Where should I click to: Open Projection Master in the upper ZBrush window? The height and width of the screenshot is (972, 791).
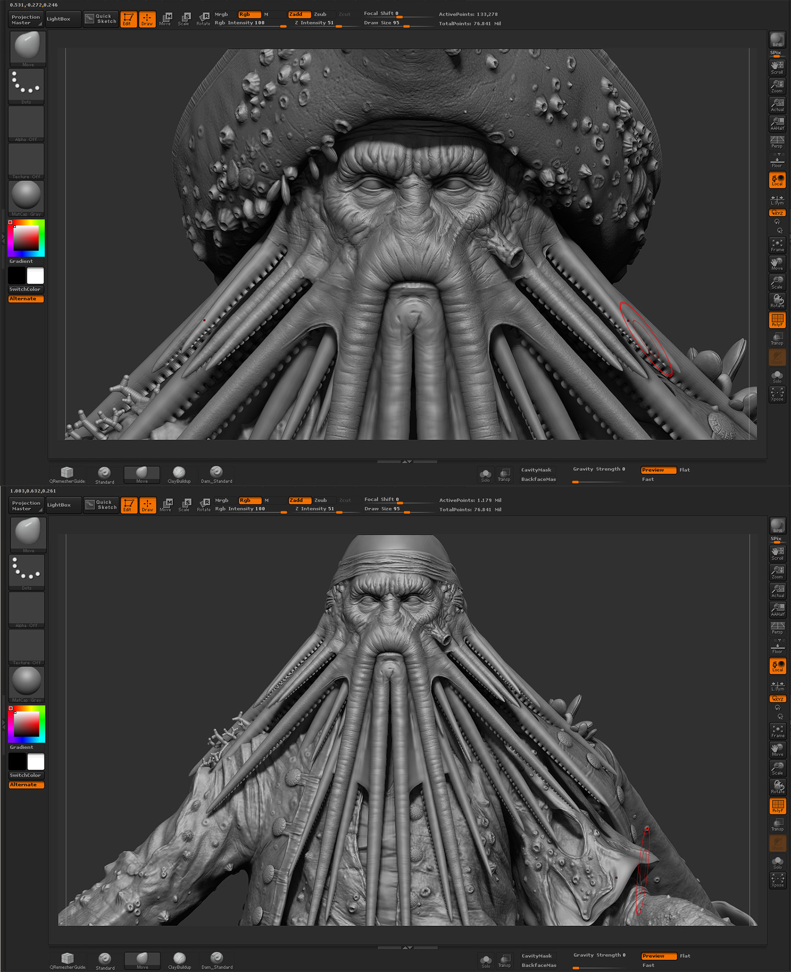point(26,19)
